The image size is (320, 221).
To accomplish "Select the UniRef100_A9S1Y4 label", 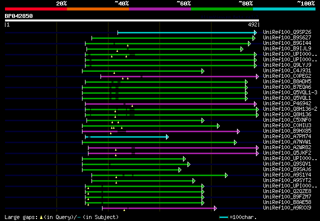I will [x=287, y=175].
